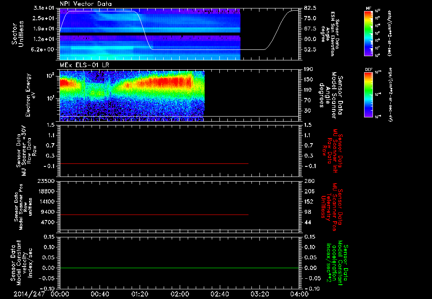
Task: Click the ELS electron energy spectrogram
Action: (132, 96)
